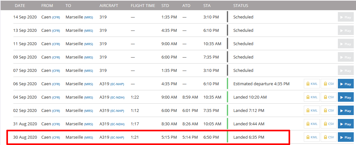356x145 pixels.
Task: Open EC-NDH aircraft link on 04 Sep row
Action: (x=117, y=98)
